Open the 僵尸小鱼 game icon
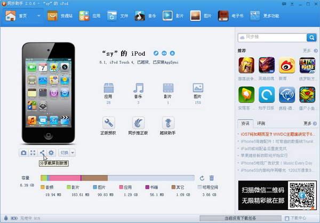The image size is (320, 223). 307,95
